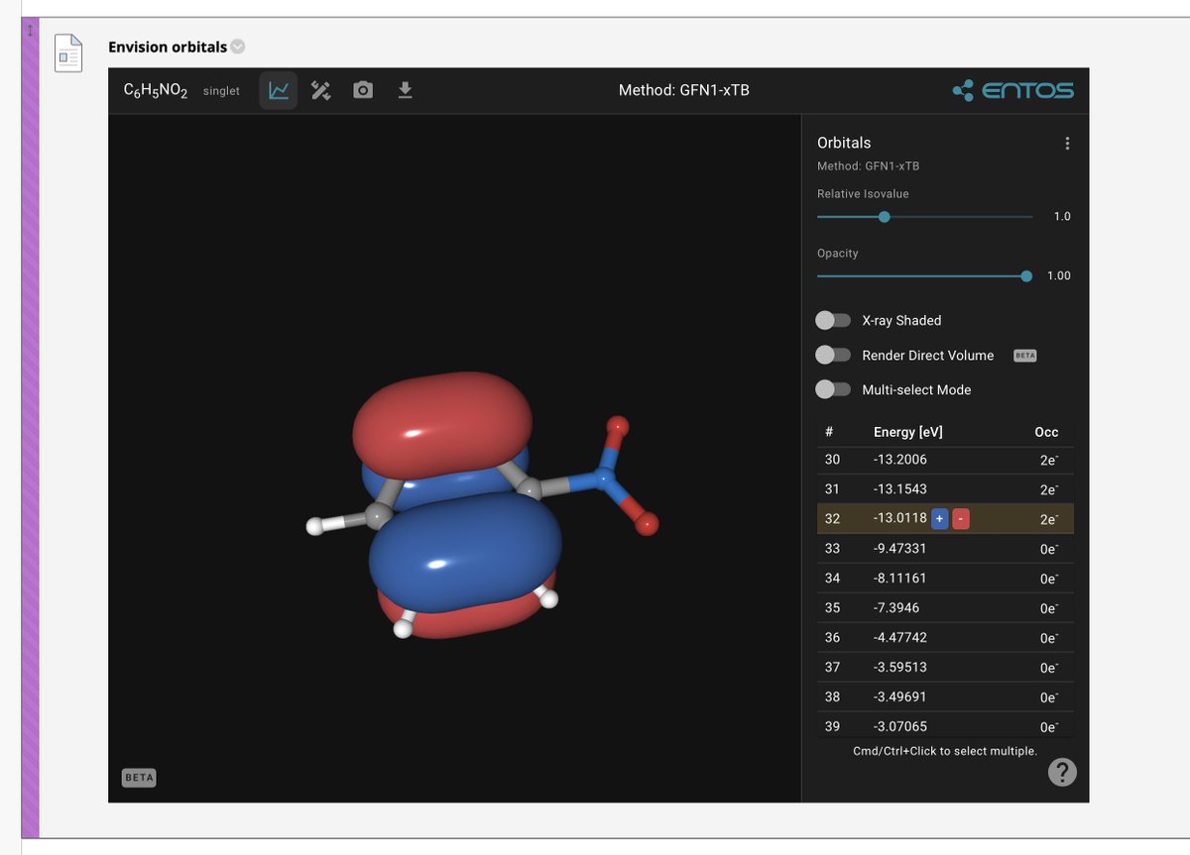Open the Orbitals panel three-dot menu

click(x=1067, y=143)
